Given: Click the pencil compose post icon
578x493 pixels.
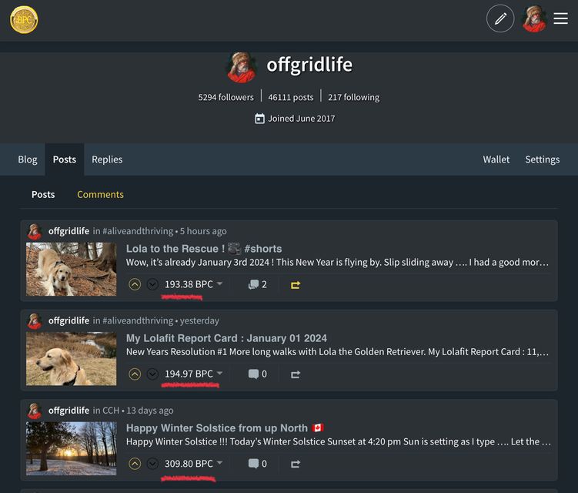Looking at the screenshot, I should pyautogui.click(x=500, y=18).
